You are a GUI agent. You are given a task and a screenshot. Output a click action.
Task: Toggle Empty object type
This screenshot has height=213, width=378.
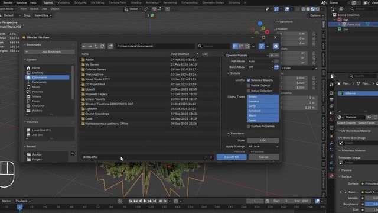tap(263, 96)
